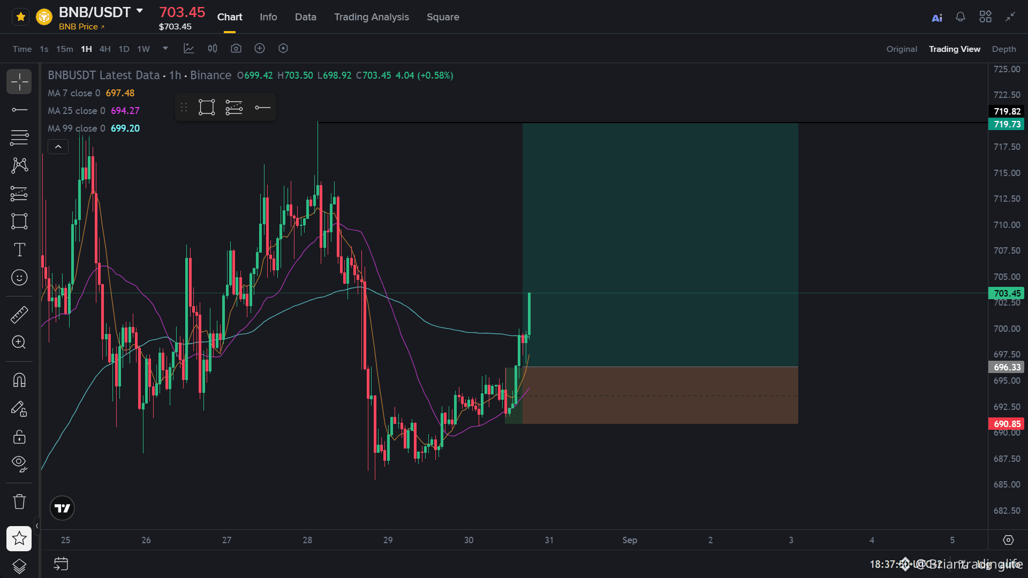Open the time axis settings gear
This screenshot has width=1028, height=578.
(1008, 540)
